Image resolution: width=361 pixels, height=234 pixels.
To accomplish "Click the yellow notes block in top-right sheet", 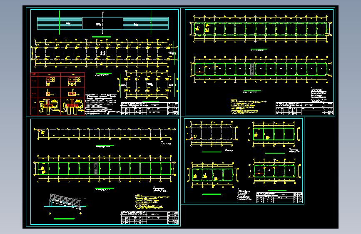I will point(248,107).
